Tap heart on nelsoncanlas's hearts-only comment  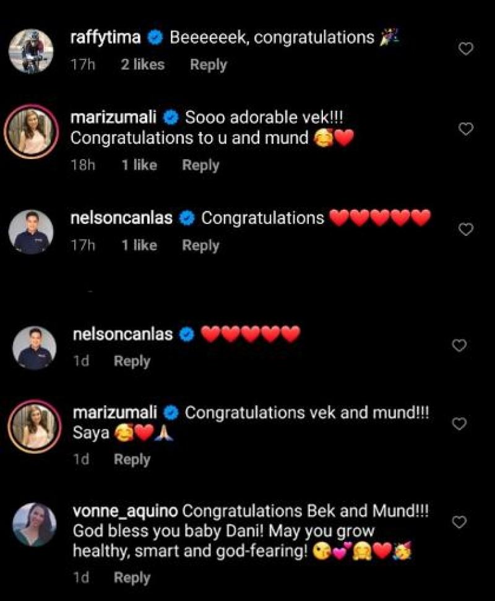[459, 345]
